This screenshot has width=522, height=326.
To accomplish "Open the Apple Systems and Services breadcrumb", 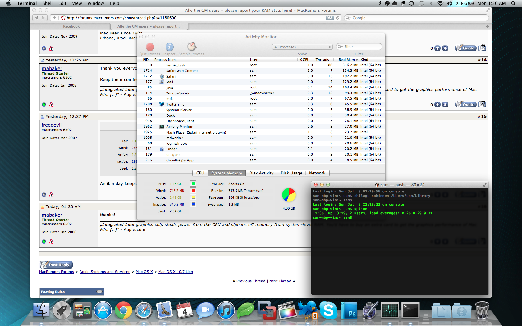I will click(105, 272).
